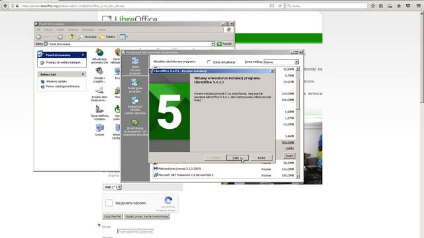424x238 pixels.
Task: Open the Edycja menu in Panel sterowania
Action: (x=48, y=30)
